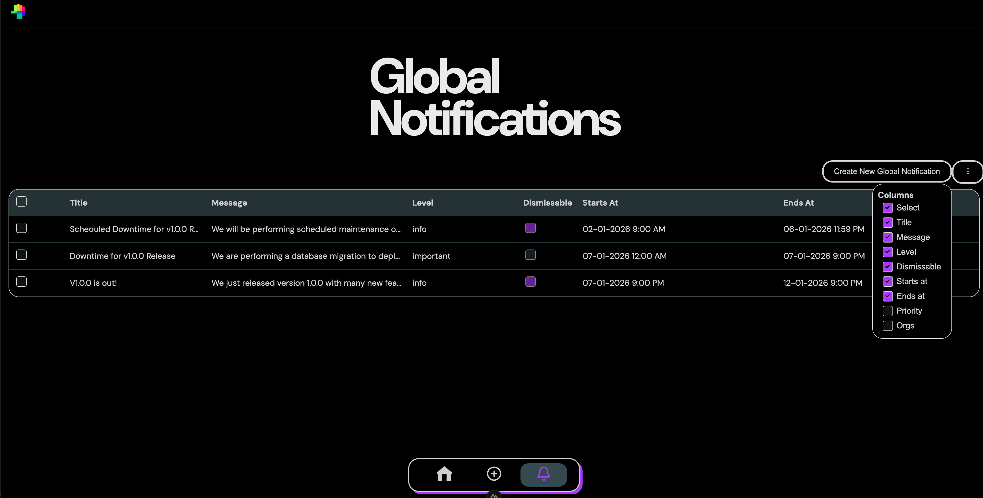This screenshot has height=498, width=983.
Task: Open the Downtime for v1.0.0 Release title
Action: [x=123, y=256]
